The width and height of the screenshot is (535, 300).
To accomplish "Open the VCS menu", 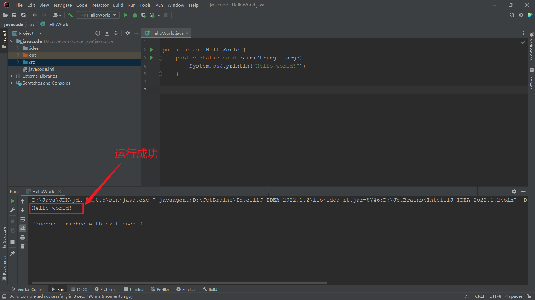I will (159, 5).
